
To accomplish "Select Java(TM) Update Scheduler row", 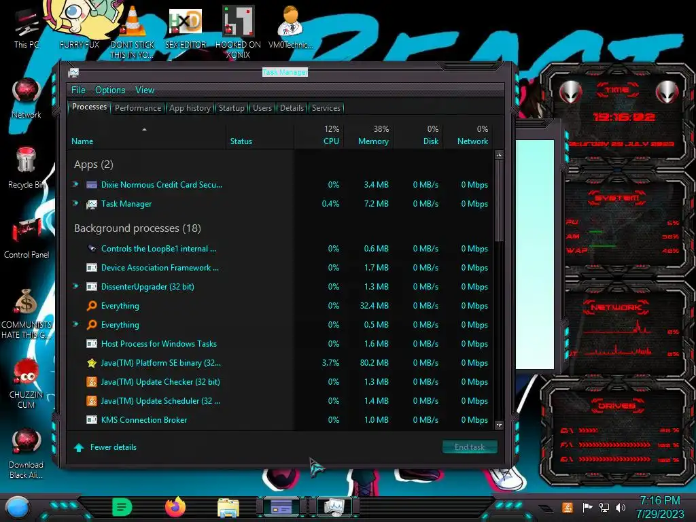I will pos(280,401).
